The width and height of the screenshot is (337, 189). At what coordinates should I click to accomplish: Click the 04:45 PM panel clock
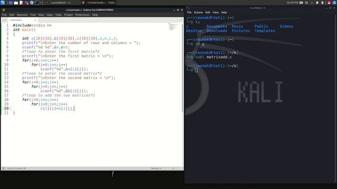(292, 3)
